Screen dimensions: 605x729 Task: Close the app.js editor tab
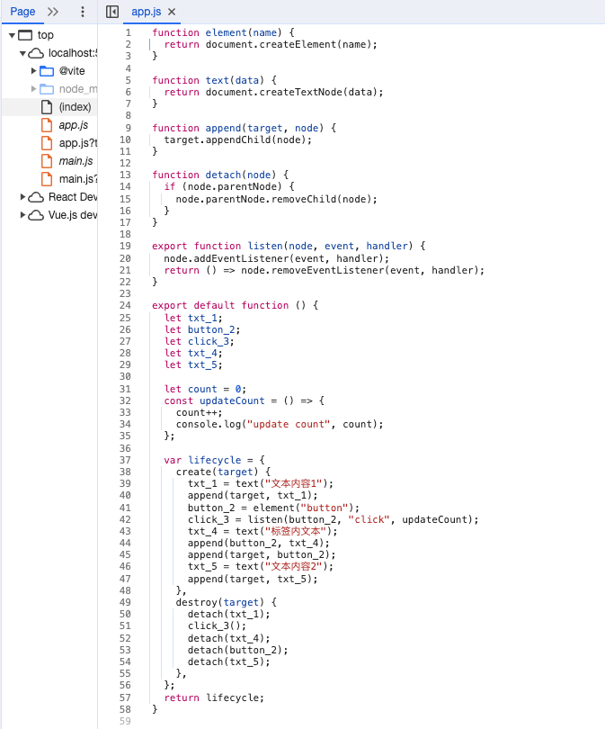172,12
